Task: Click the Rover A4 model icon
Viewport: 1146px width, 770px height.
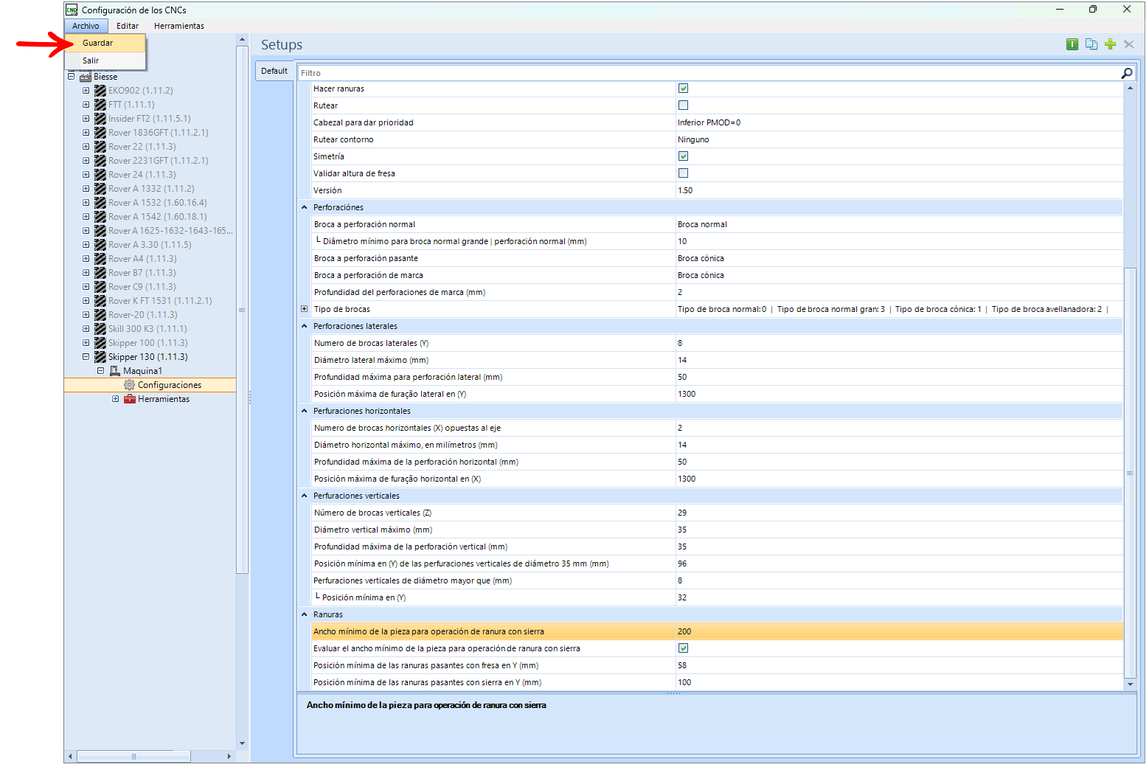Action: (100, 259)
